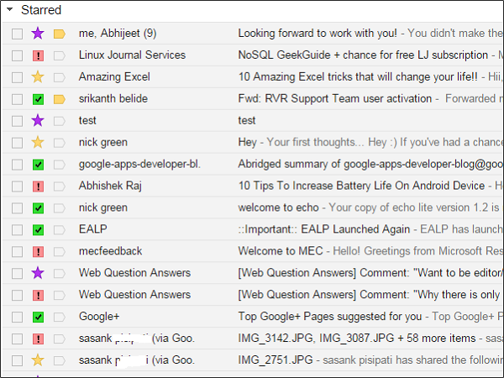Open 'IMG_3142.JPG, IMG_3087.JPG + 58 more items' email

357,339
